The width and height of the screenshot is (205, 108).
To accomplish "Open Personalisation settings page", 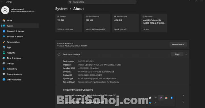I will [20, 42].
